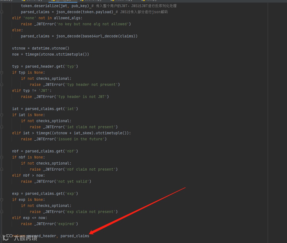The height and width of the screenshot is (243, 287).
Task: Toggle fold end marker at 'typ header not present' line
Action: [2, 84]
